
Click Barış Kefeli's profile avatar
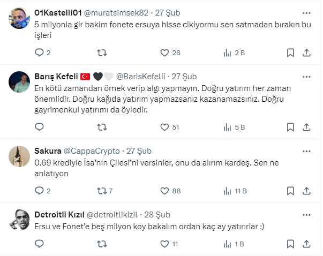click(x=20, y=81)
